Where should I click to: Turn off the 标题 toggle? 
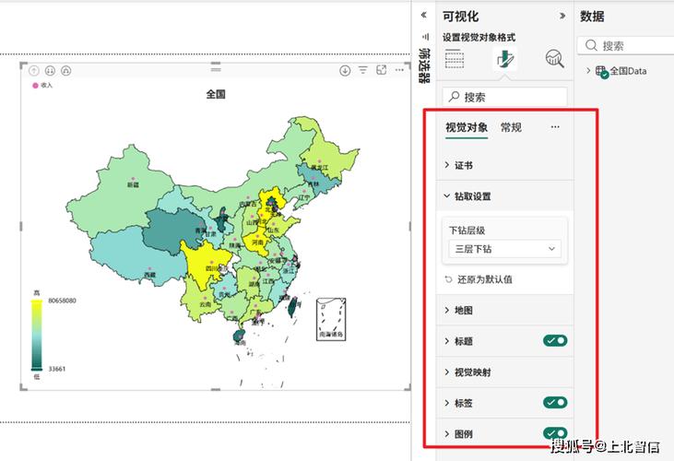[555, 341]
